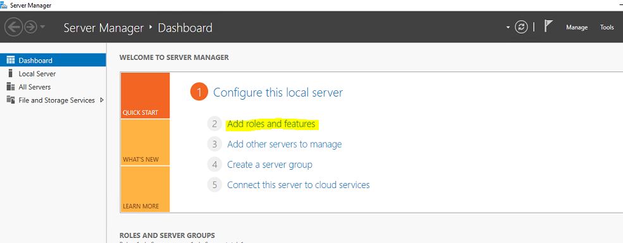Image resolution: width=623 pixels, height=243 pixels.
Task: Open the notifications flag icon
Action: click(x=548, y=27)
